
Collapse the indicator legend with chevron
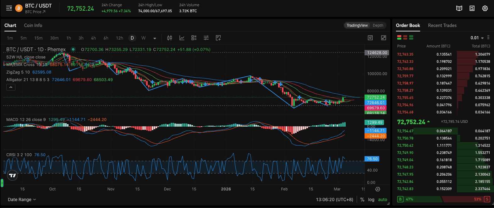point(11,87)
